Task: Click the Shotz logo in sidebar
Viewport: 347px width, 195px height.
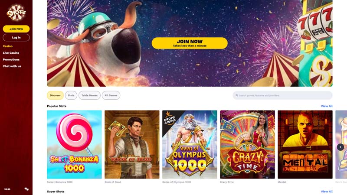Action: point(16,13)
